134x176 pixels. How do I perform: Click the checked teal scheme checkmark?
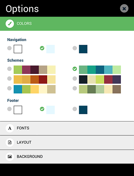tap(75, 69)
